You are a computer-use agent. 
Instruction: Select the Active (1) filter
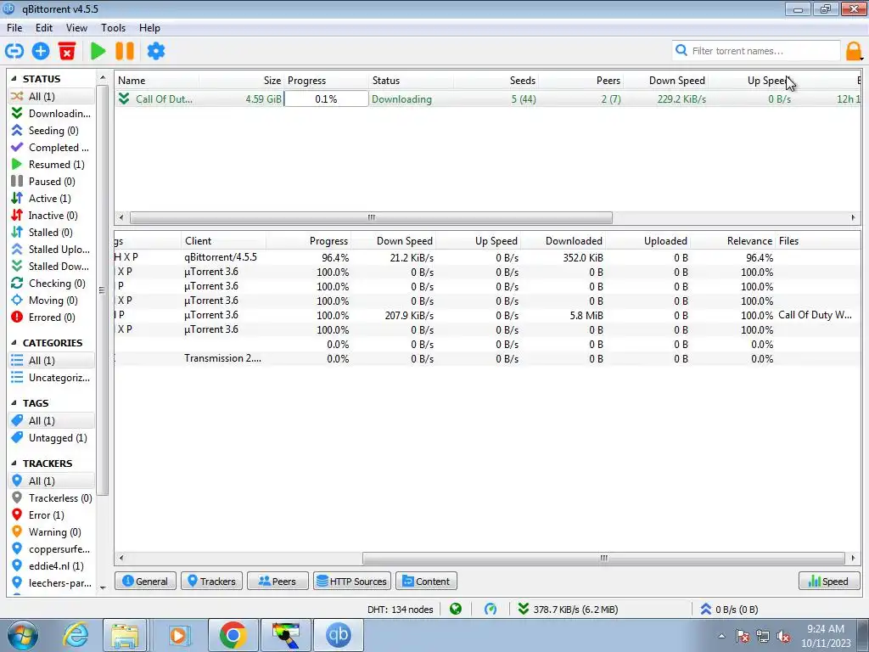click(x=51, y=199)
